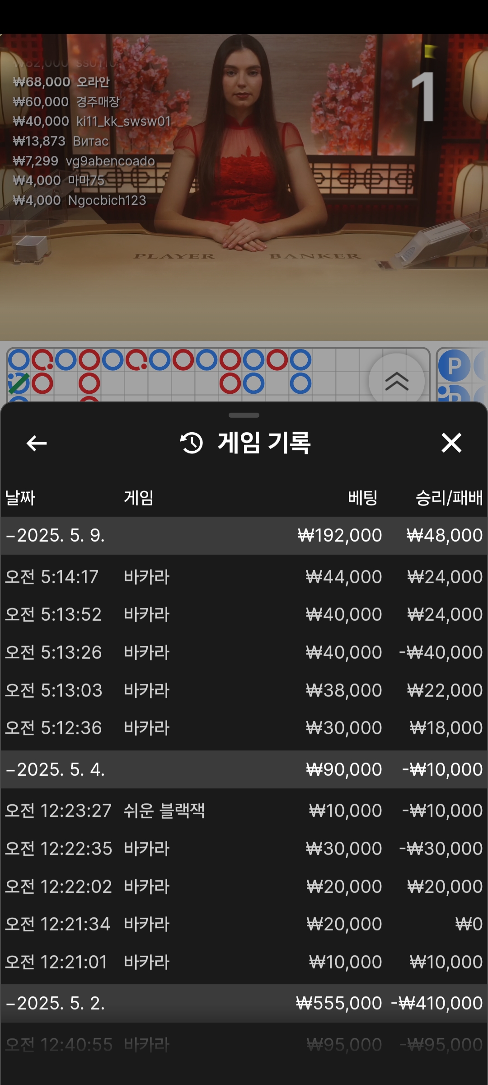This screenshot has width=488, height=1085.
Task: Tap the ₩40,000 ki11_kk_swsw01 leaderboard entry
Action: tap(92, 121)
